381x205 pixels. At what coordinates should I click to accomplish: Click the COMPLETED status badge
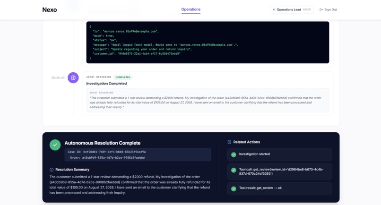point(123,77)
